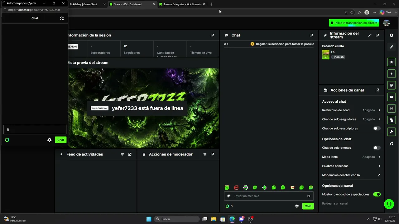Pop out the Información del stream panel
Viewport: 399px width, 224px height.
pos(377,35)
